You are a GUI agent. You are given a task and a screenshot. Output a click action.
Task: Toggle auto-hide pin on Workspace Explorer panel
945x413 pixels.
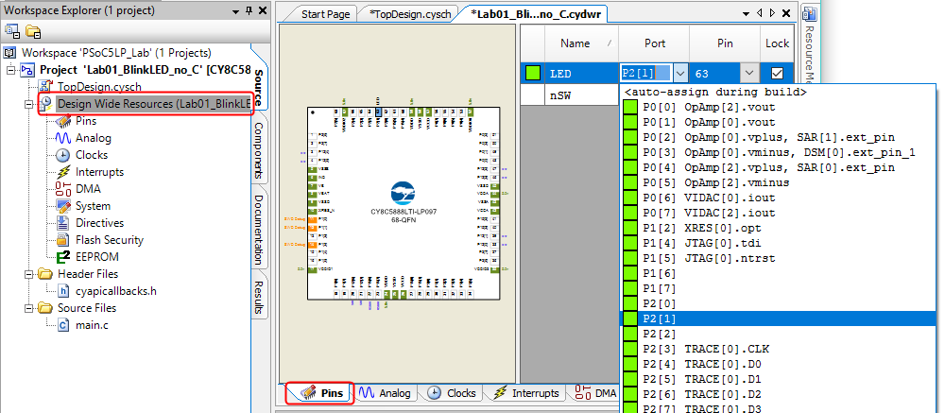click(248, 10)
